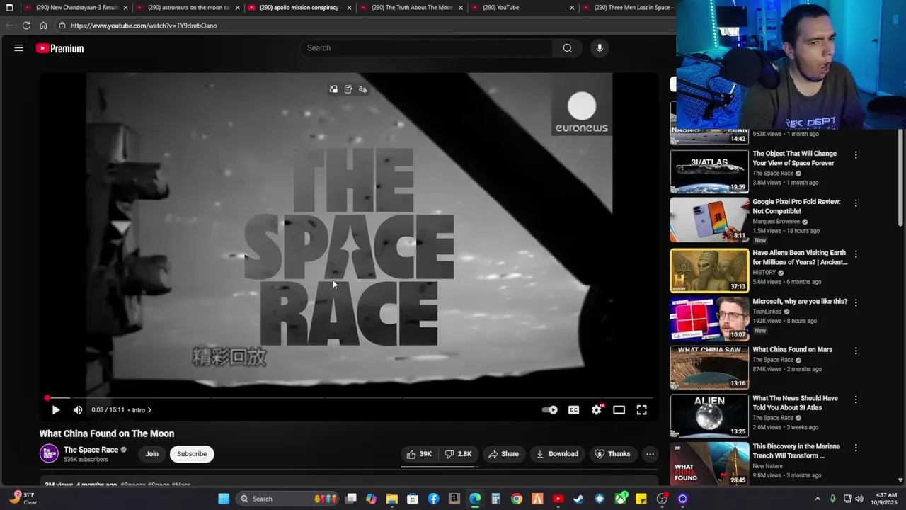Open Xbox app from taskbar
Viewport: 906px width, 510px height.
[621, 499]
